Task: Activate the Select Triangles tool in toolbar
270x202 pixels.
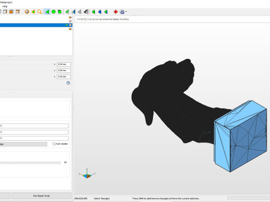Action: click(47, 12)
